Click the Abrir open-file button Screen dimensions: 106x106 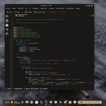(17, 12)
